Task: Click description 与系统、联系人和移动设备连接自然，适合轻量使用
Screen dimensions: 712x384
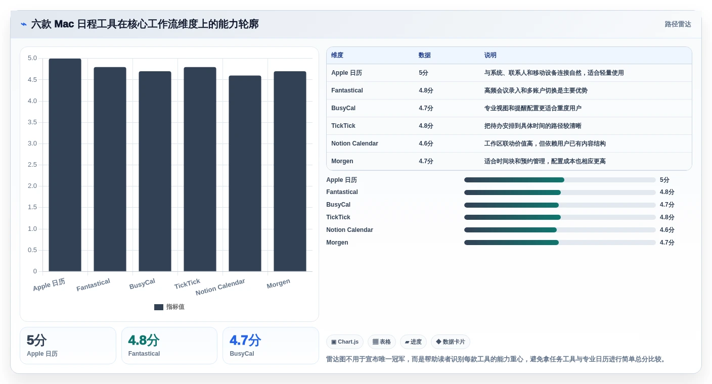Action: (554, 73)
